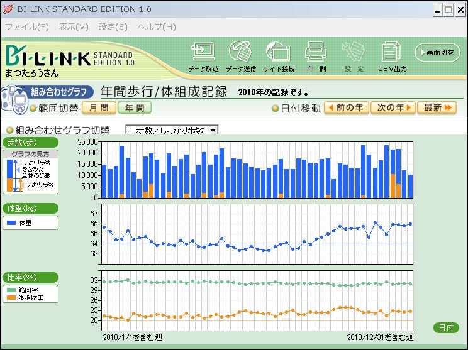The height and width of the screenshot is (350, 468).
Task: Click the orange 体脂肪率 legend swatch
Action: coord(11,297)
